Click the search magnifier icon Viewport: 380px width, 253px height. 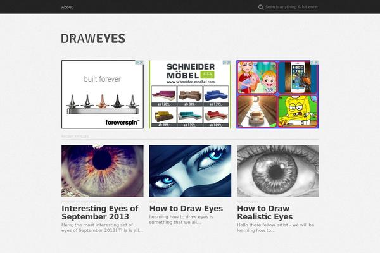pos(261,7)
